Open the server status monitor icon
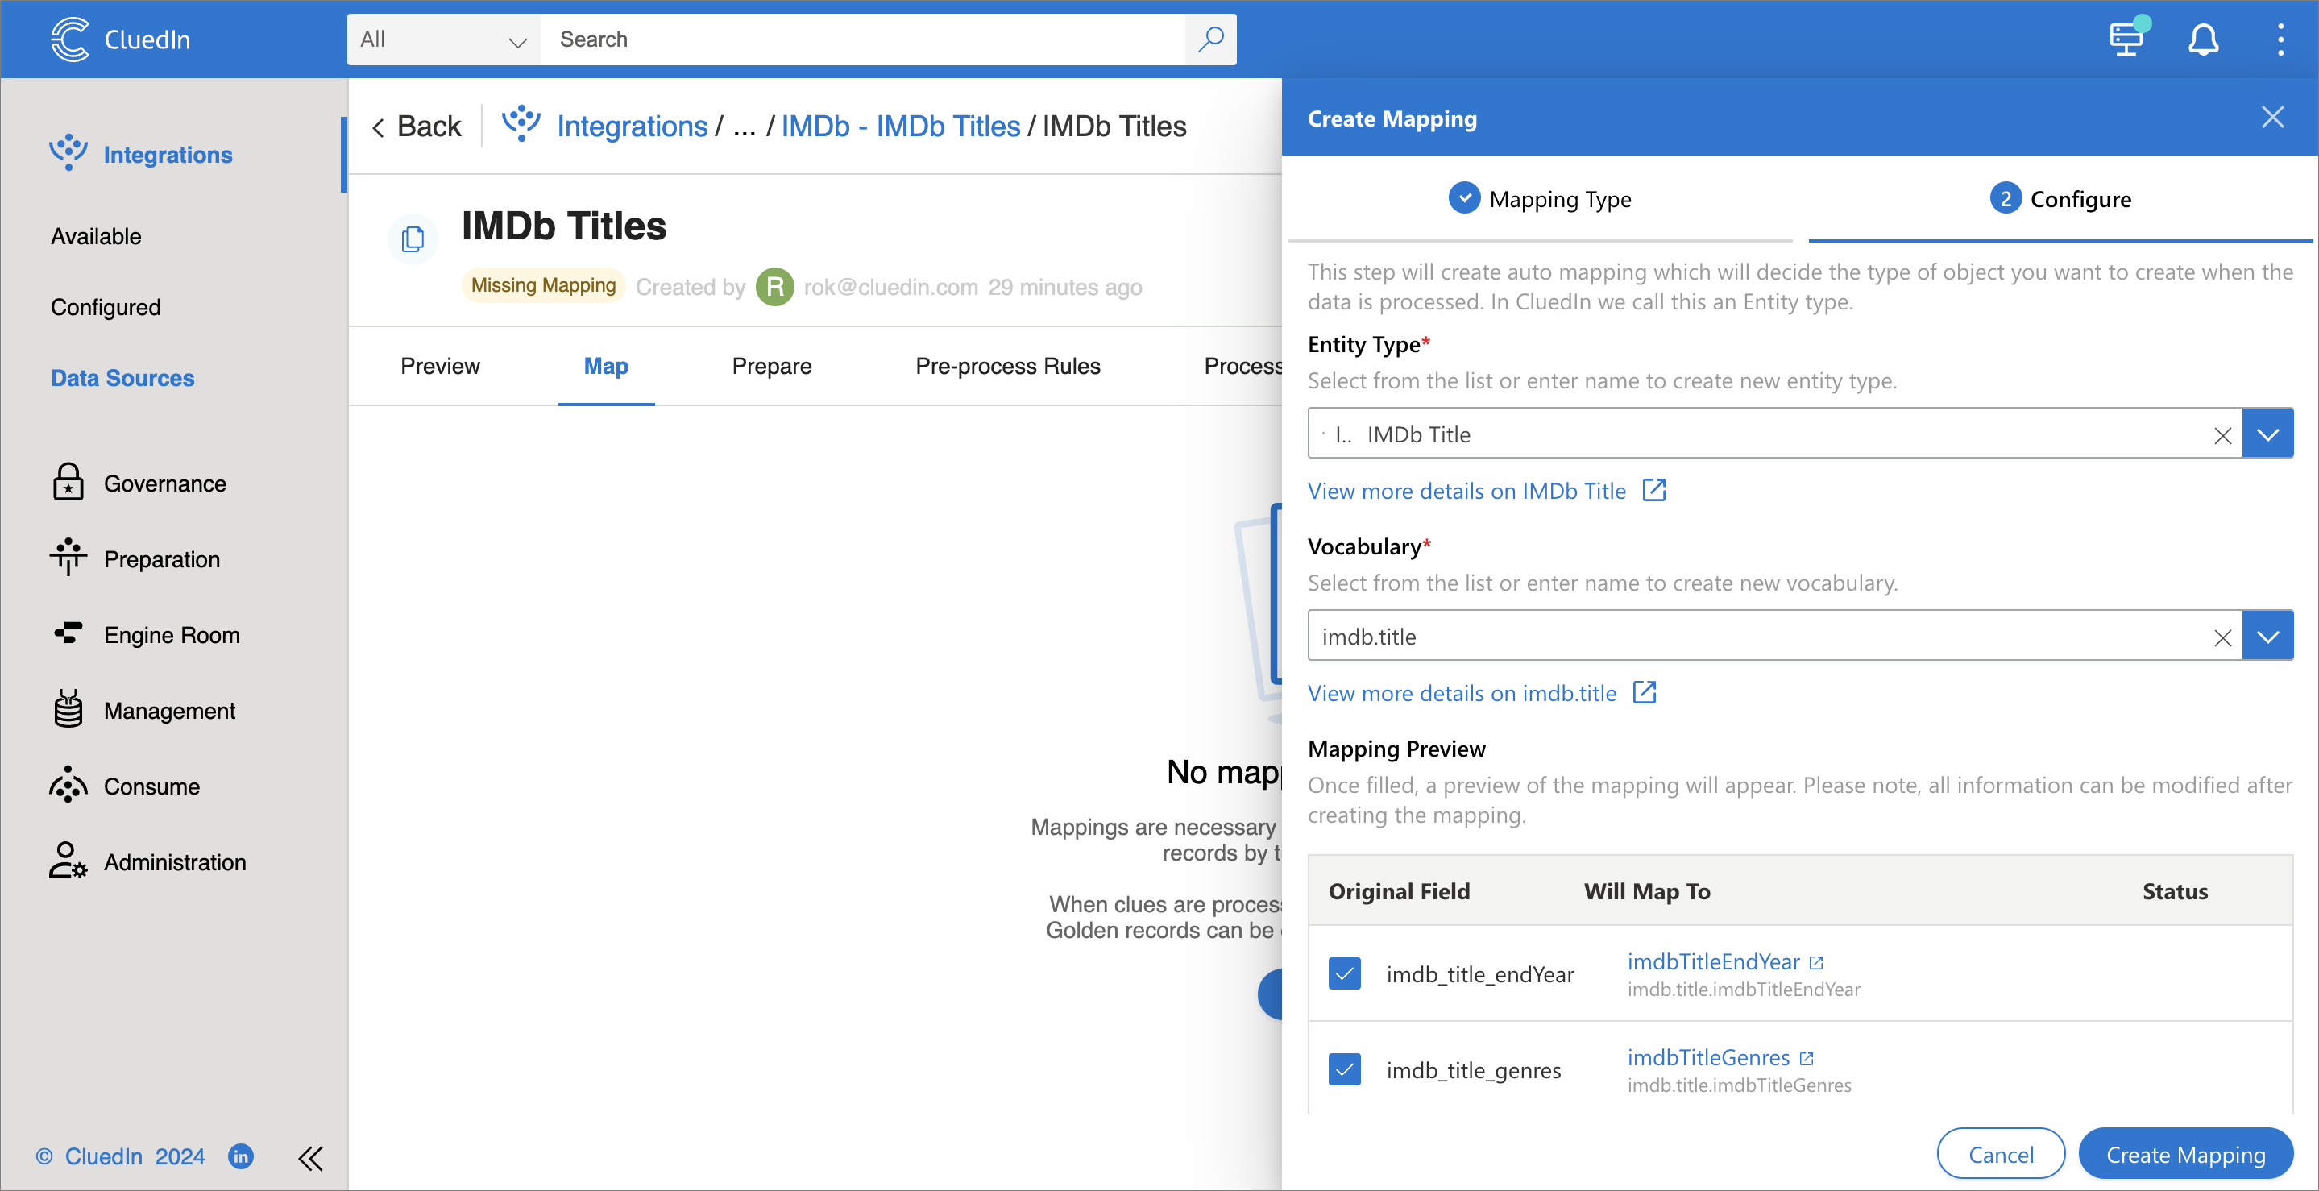Viewport: 2319px width, 1191px height. (2127, 39)
